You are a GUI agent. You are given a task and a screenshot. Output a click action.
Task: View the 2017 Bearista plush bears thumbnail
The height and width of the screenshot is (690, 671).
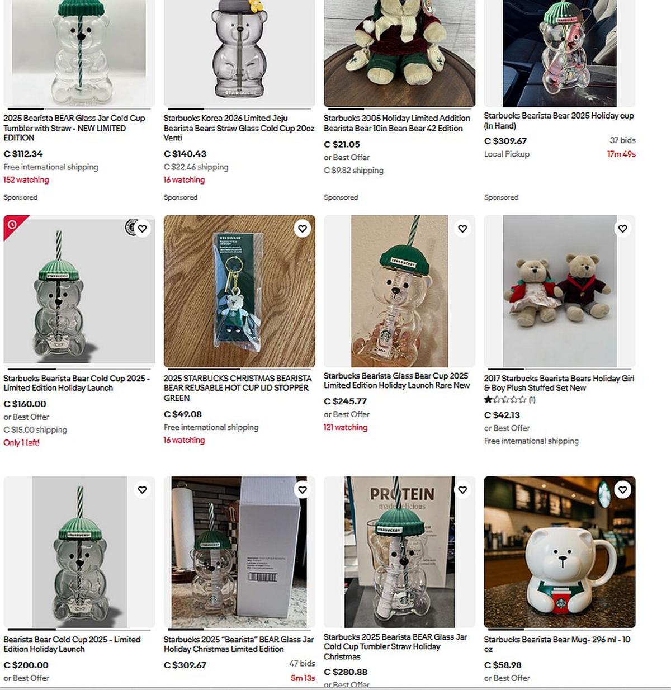pyautogui.click(x=560, y=291)
